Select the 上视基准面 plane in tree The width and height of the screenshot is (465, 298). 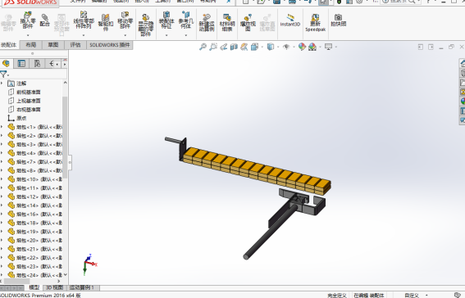tap(25, 101)
